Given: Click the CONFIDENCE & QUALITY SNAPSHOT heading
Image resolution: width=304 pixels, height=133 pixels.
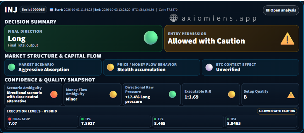Looking at the screenshot, I should 50,80.
